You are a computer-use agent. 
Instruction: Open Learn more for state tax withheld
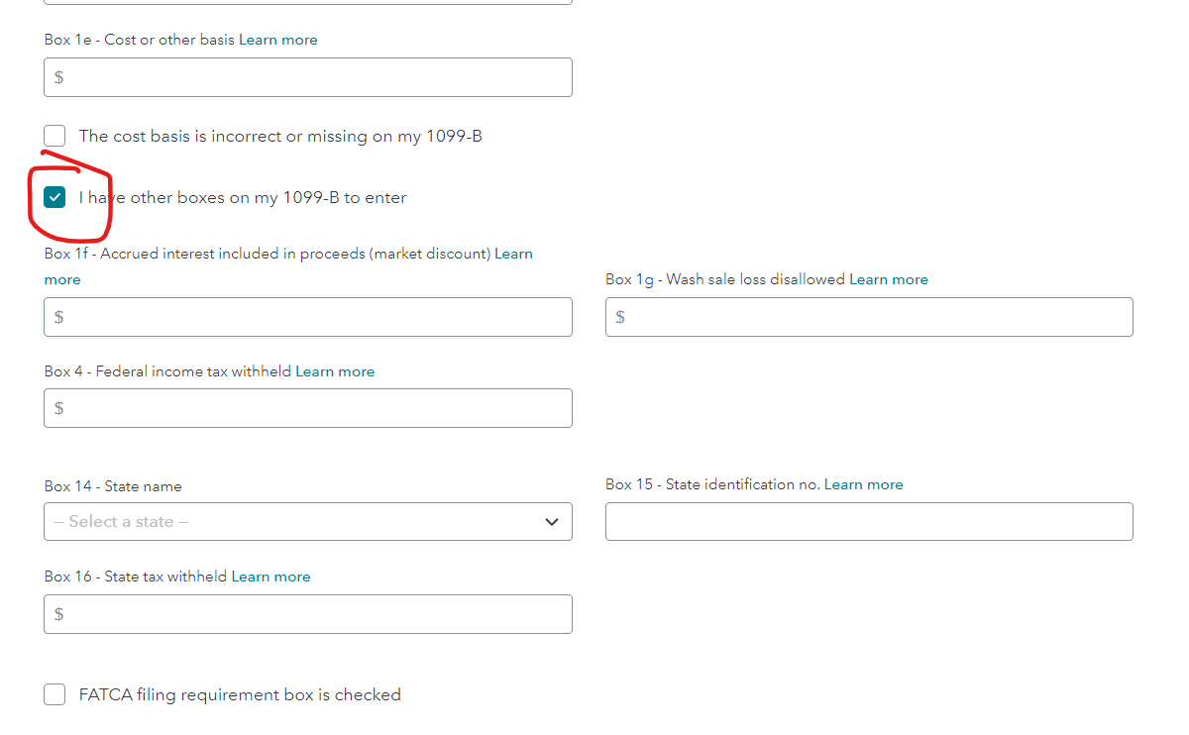click(x=270, y=577)
